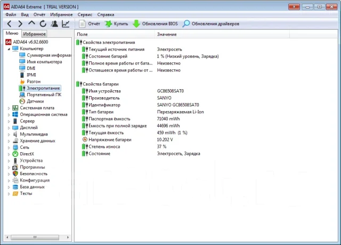Image resolution: width=341 pixels, height=245 pixels.
Task: Collapse the Компьютер tree node arrow
Action: [x=9, y=49]
